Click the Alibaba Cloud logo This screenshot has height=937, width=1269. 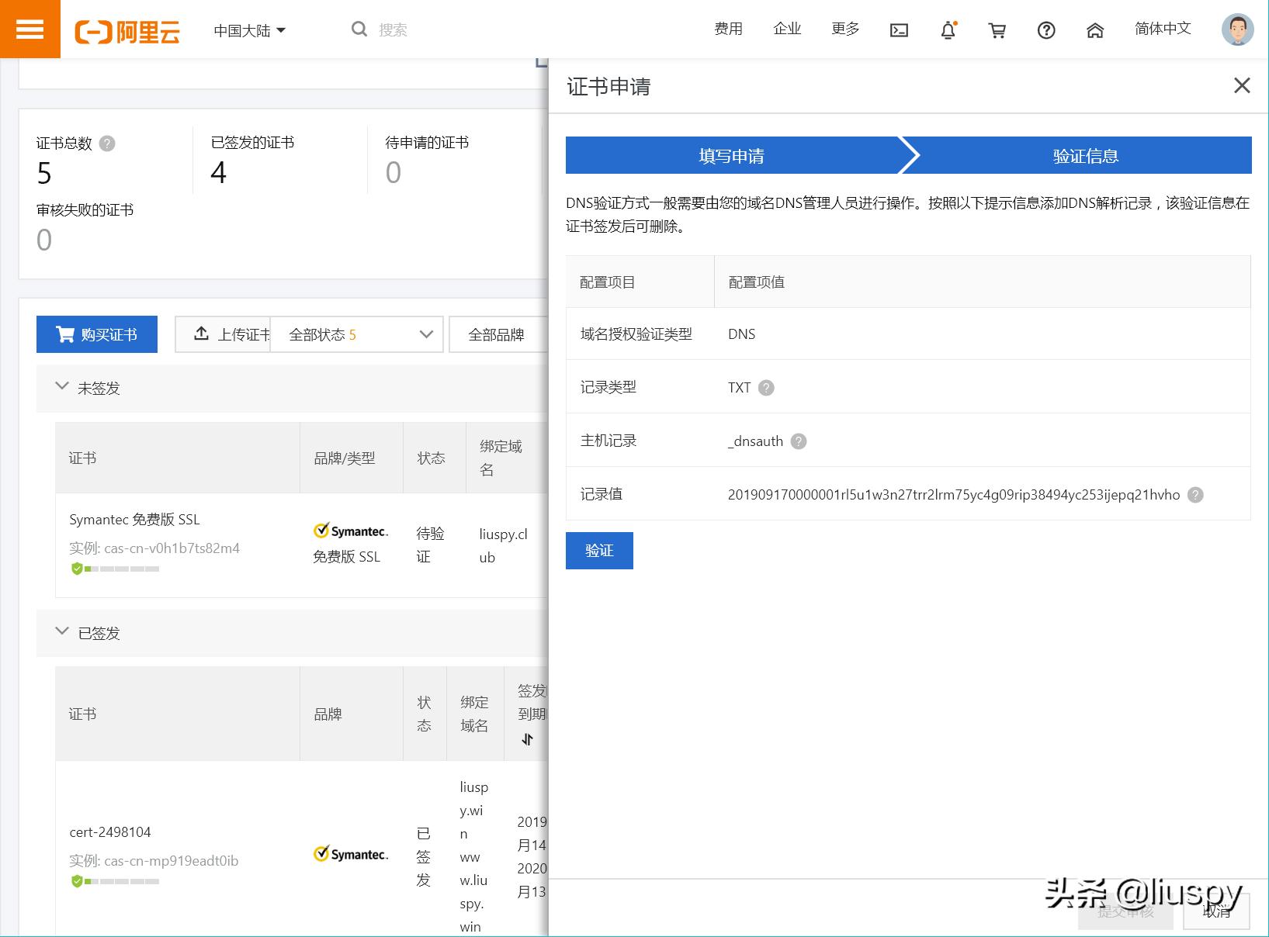(127, 31)
